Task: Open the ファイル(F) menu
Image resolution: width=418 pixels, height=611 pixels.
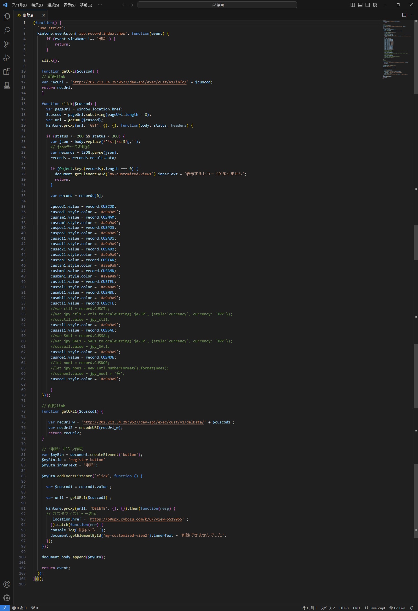Action: click(19, 5)
